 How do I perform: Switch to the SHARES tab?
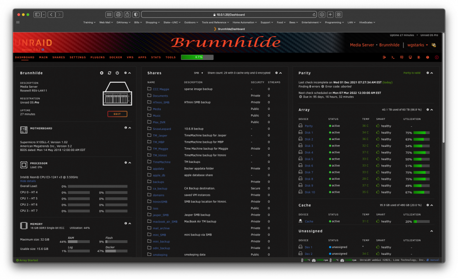click(59, 58)
